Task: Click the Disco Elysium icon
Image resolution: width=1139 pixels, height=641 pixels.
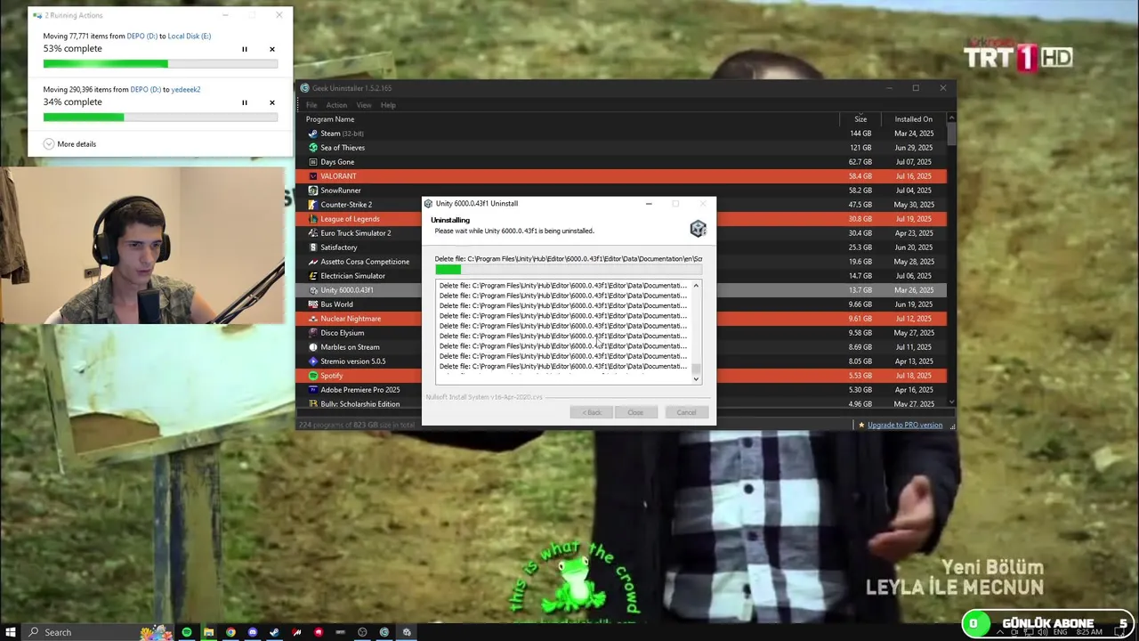Action: [312, 333]
